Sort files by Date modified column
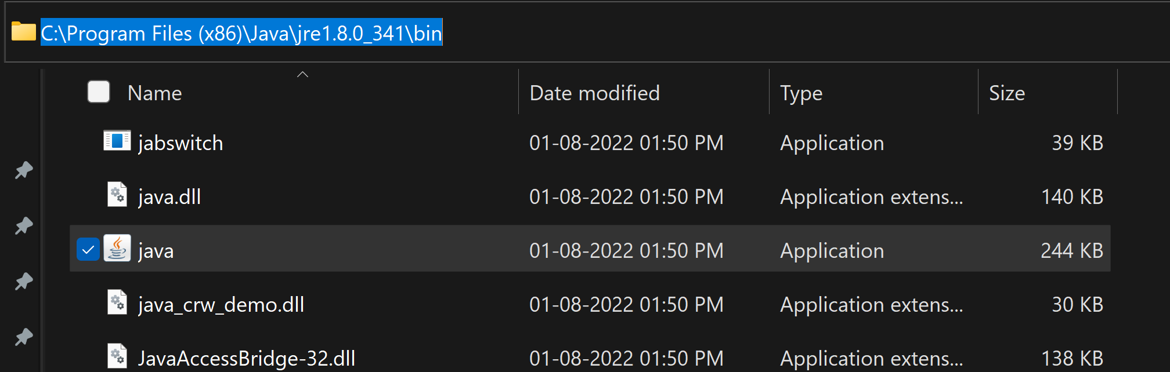Image resolution: width=1170 pixels, height=372 pixels. [594, 93]
